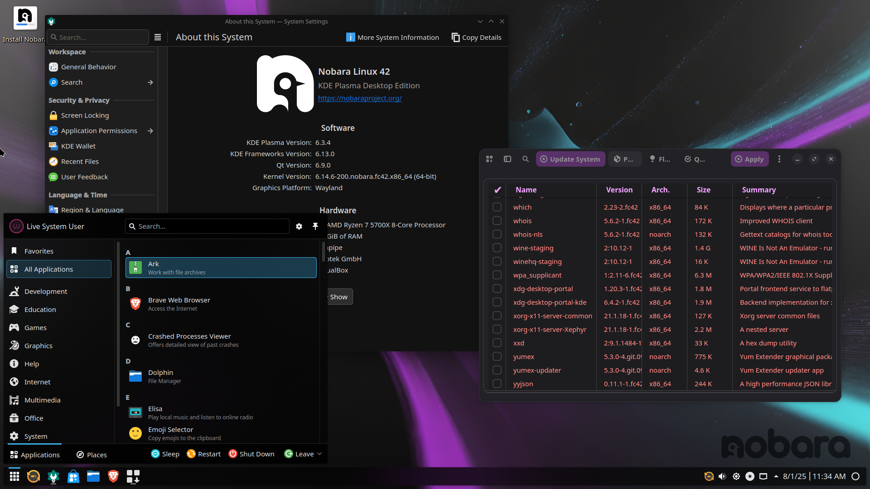Check the yyjson package checkbox
870x489 pixels.
point(497,384)
